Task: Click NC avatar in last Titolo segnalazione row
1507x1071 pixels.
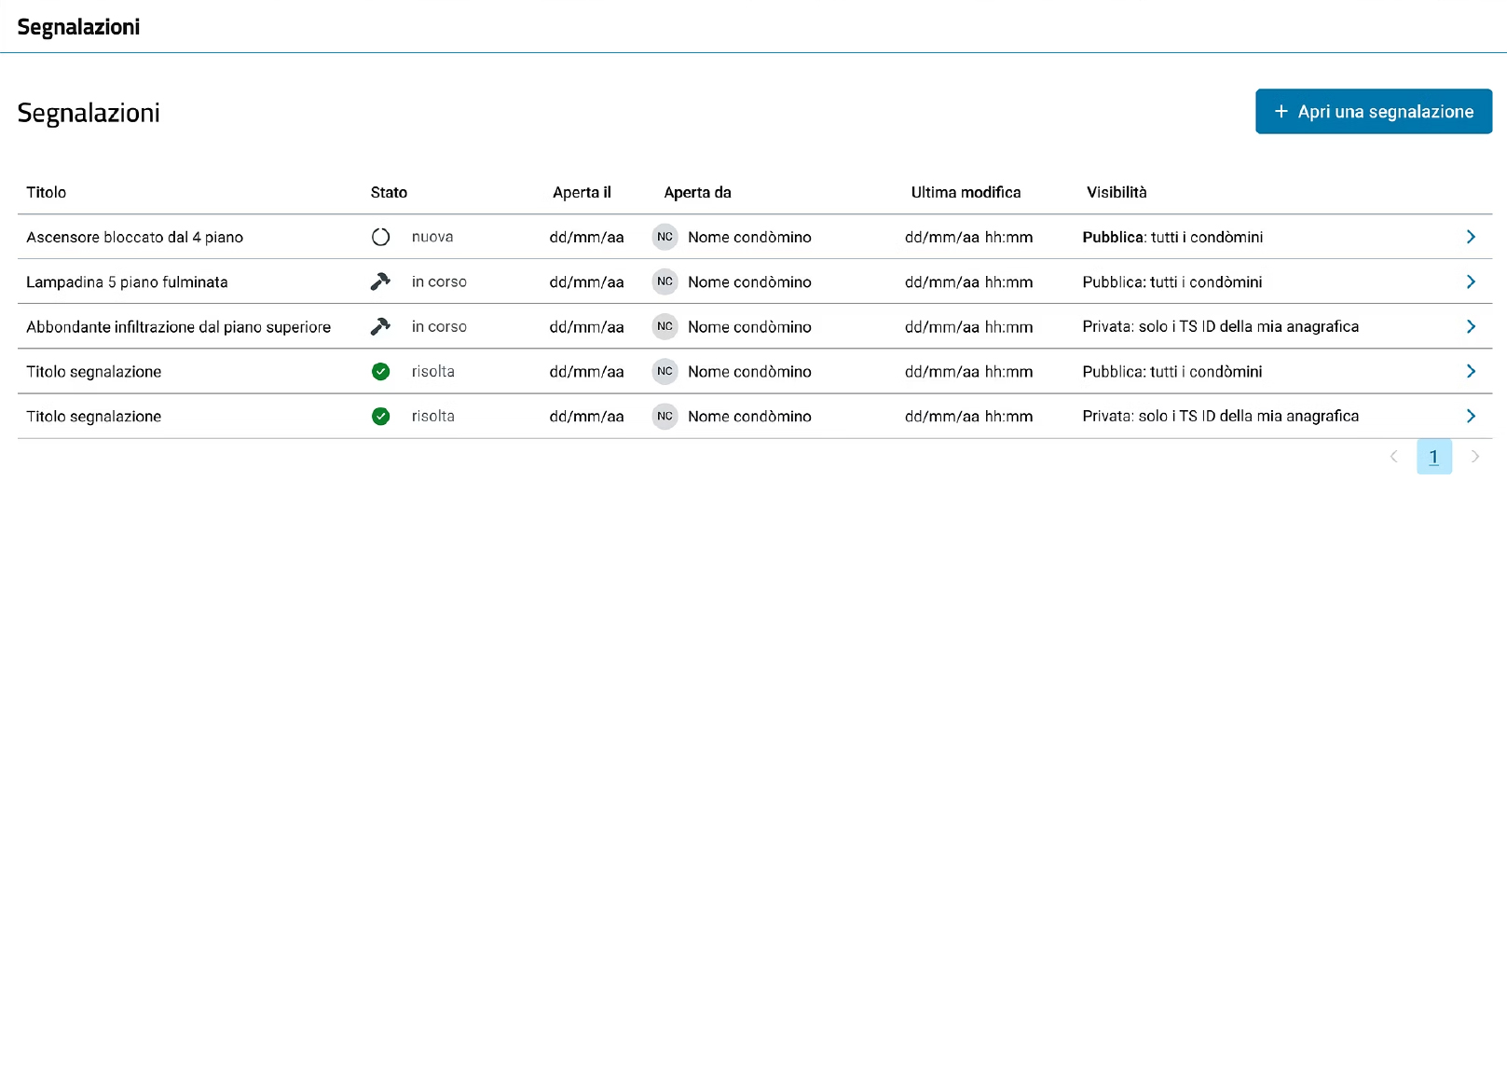Action: [664, 416]
